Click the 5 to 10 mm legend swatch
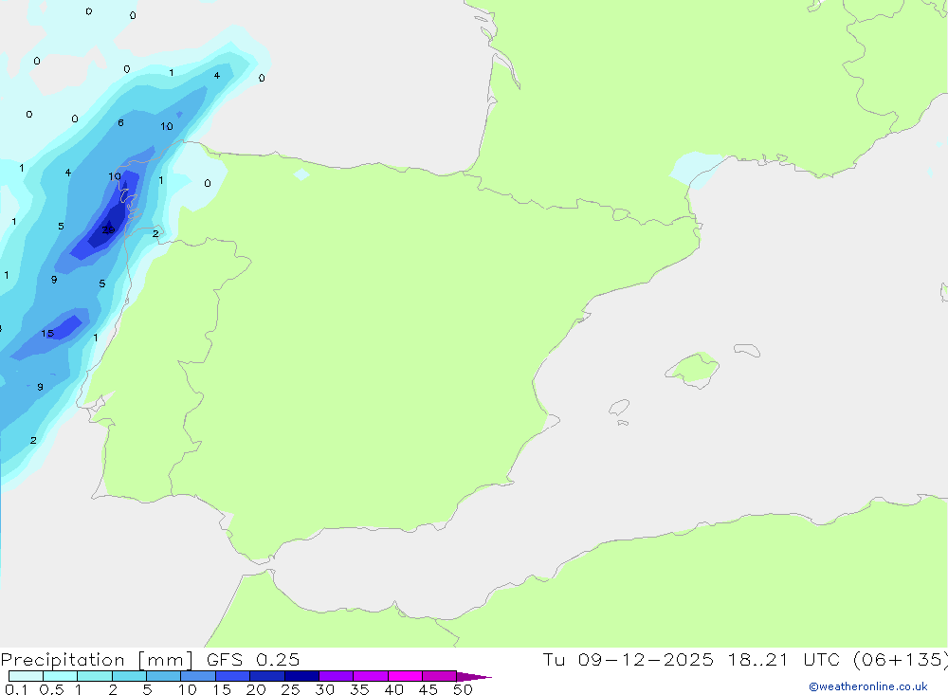 tap(164, 676)
